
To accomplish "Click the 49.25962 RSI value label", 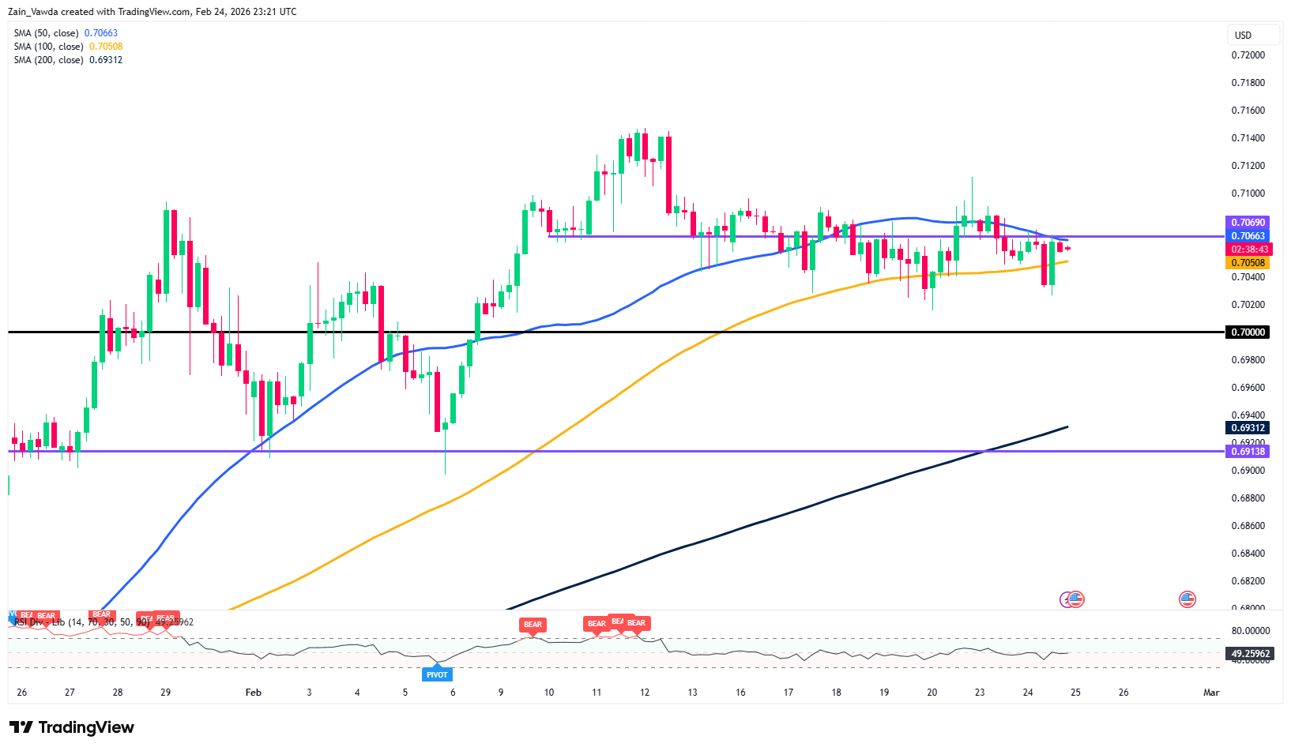I will (1249, 654).
